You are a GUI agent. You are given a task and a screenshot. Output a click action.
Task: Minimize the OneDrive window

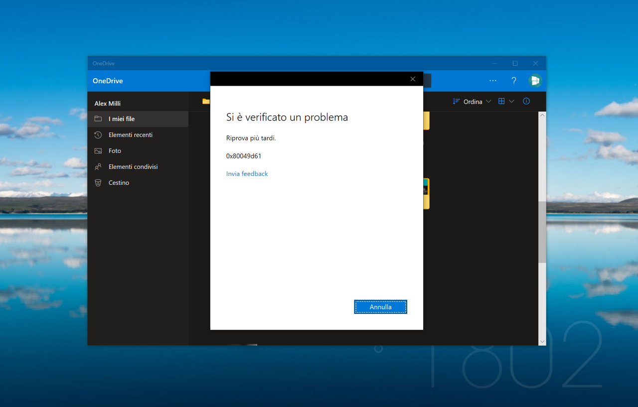click(x=495, y=63)
